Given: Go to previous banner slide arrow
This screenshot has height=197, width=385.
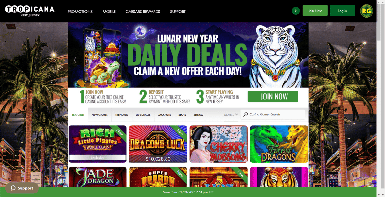Looking at the screenshot, I should pyautogui.click(x=75, y=60).
